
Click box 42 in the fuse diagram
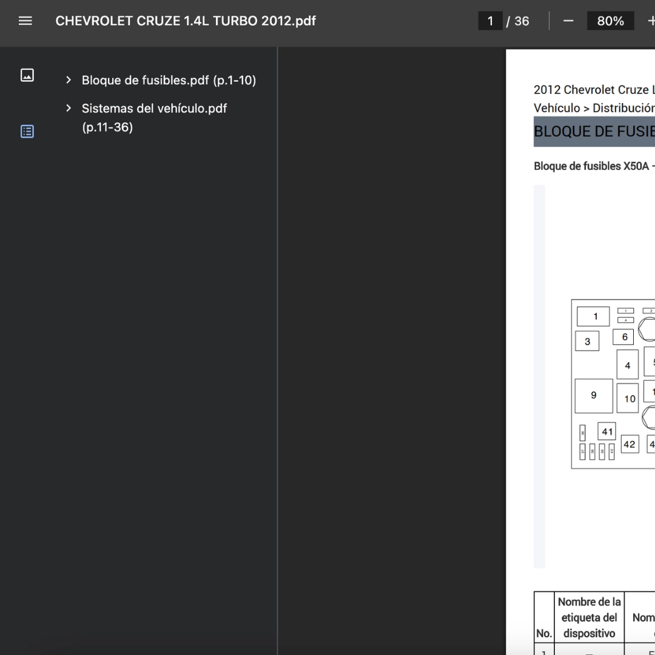pos(630,445)
